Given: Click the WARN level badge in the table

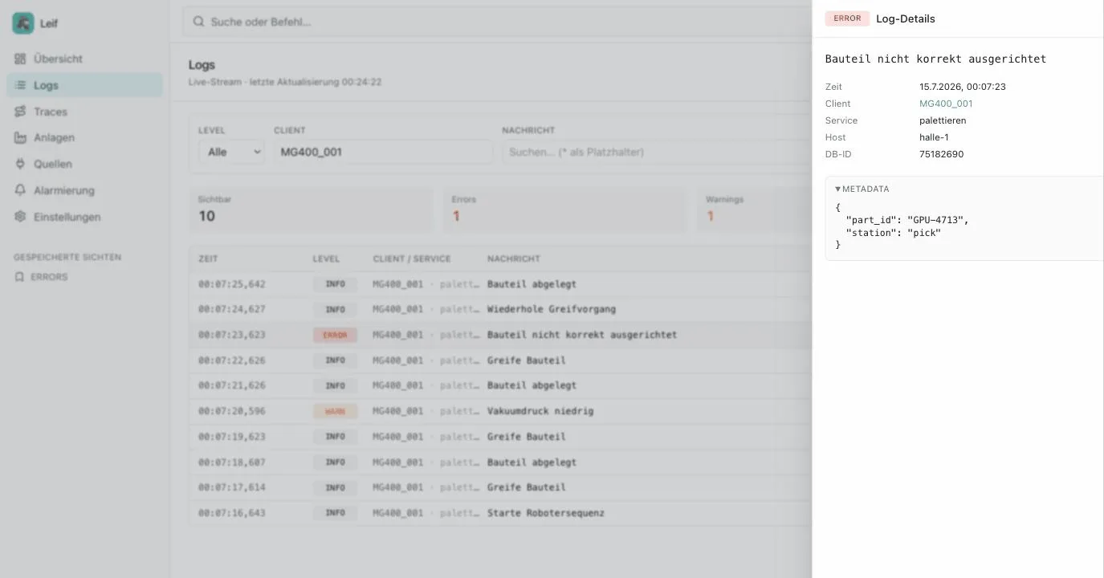Looking at the screenshot, I should pyautogui.click(x=335, y=411).
